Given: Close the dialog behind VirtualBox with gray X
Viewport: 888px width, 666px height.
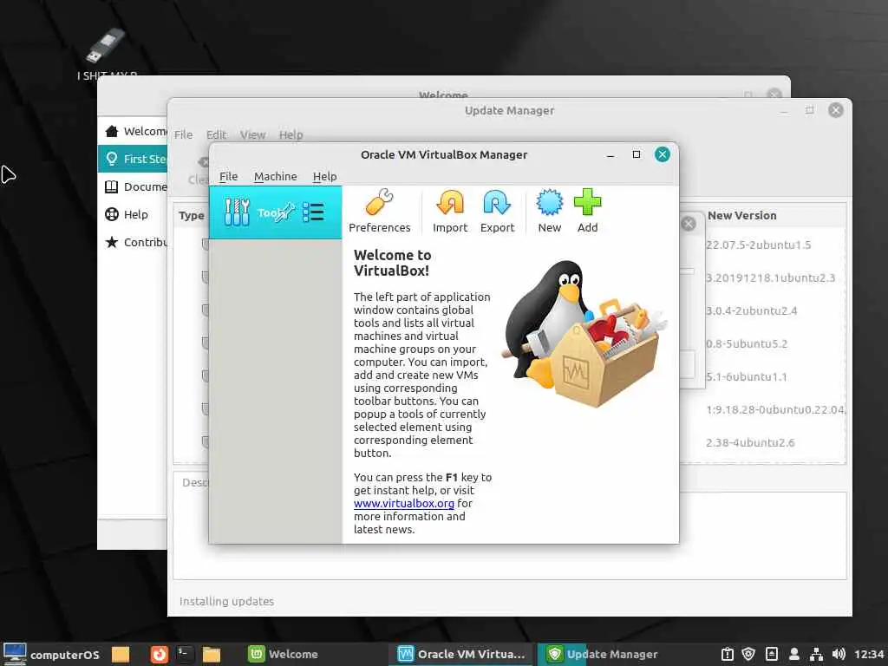Looking at the screenshot, I should 688,224.
